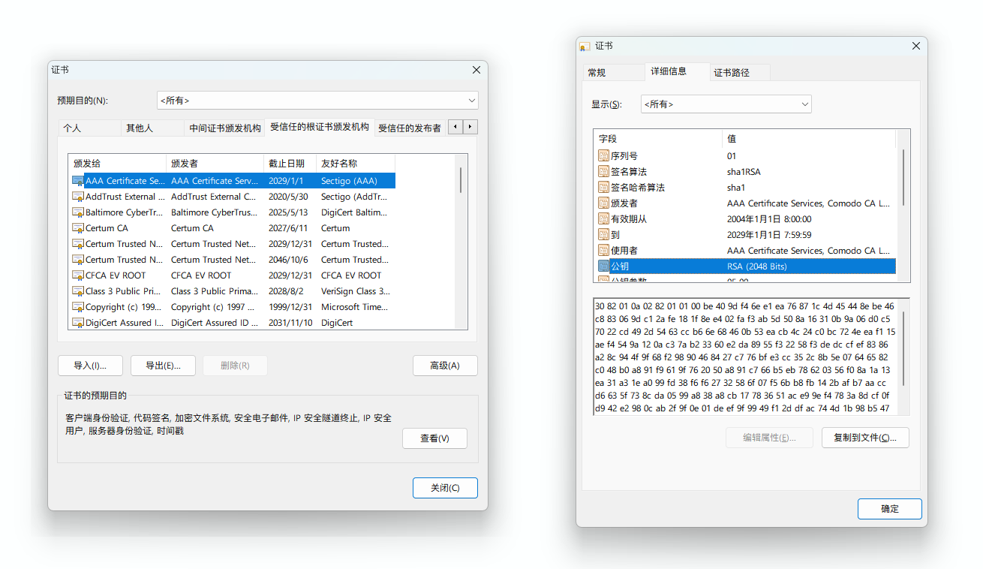Click the certificate list vertical scrollbar
Viewport: 983px width, 569px height.
point(461,242)
